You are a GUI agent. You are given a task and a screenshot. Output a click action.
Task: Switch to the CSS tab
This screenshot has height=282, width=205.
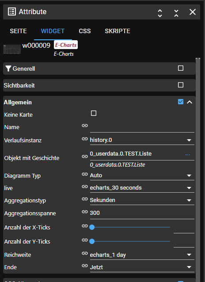(85, 31)
